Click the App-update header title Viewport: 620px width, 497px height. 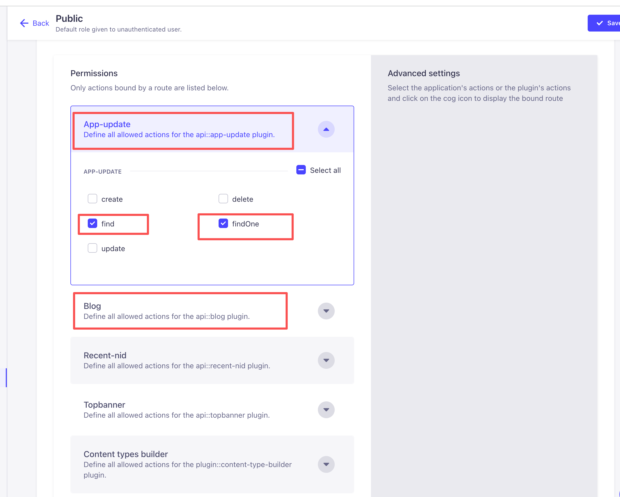(107, 124)
